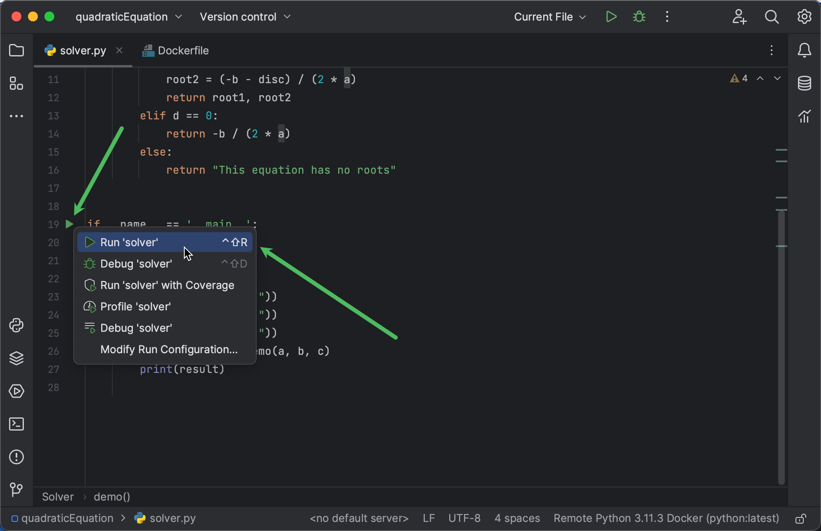Open the Database tool window
Screen dimensions: 821x531
805,83
